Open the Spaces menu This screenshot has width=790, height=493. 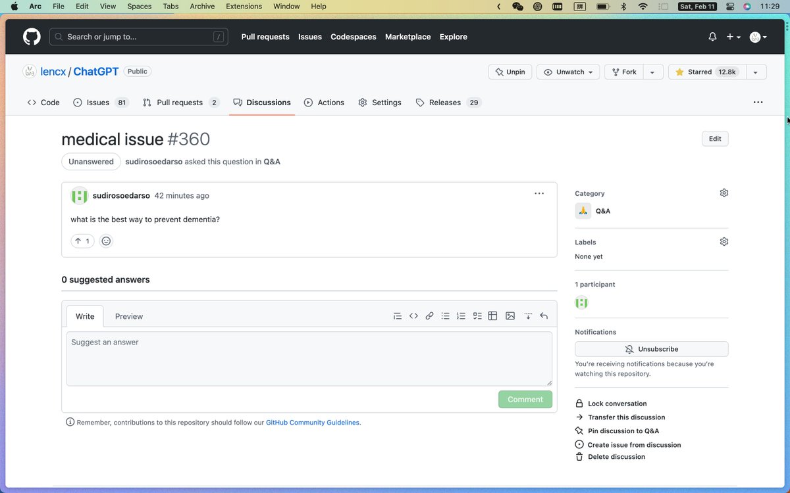pyautogui.click(x=139, y=7)
